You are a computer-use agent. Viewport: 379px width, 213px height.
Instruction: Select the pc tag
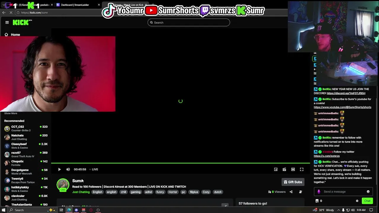click(183, 192)
